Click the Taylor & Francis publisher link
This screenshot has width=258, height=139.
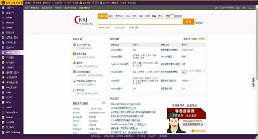click(x=96, y=109)
